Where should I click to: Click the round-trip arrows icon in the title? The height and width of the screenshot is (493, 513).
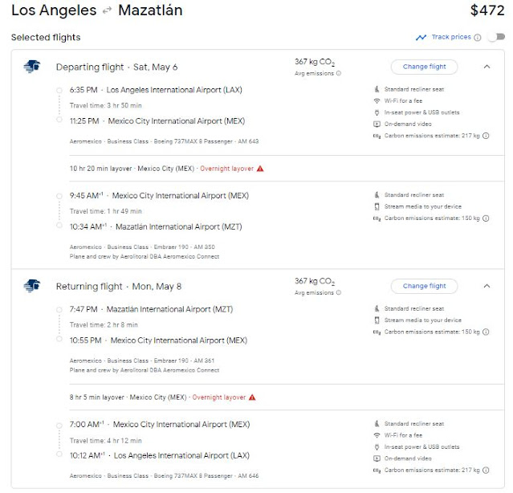(x=104, y=12)
